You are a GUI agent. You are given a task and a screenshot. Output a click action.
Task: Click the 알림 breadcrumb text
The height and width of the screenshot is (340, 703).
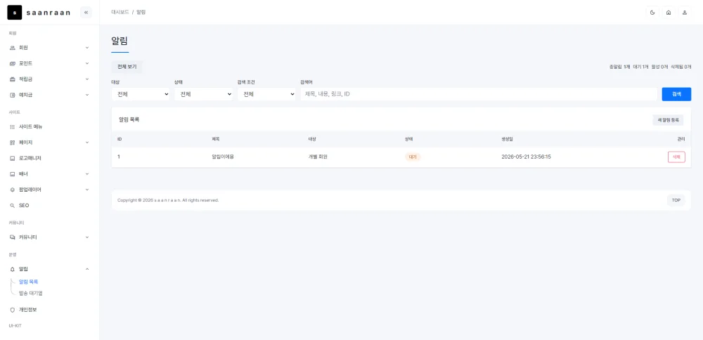[x=141, y=12]
